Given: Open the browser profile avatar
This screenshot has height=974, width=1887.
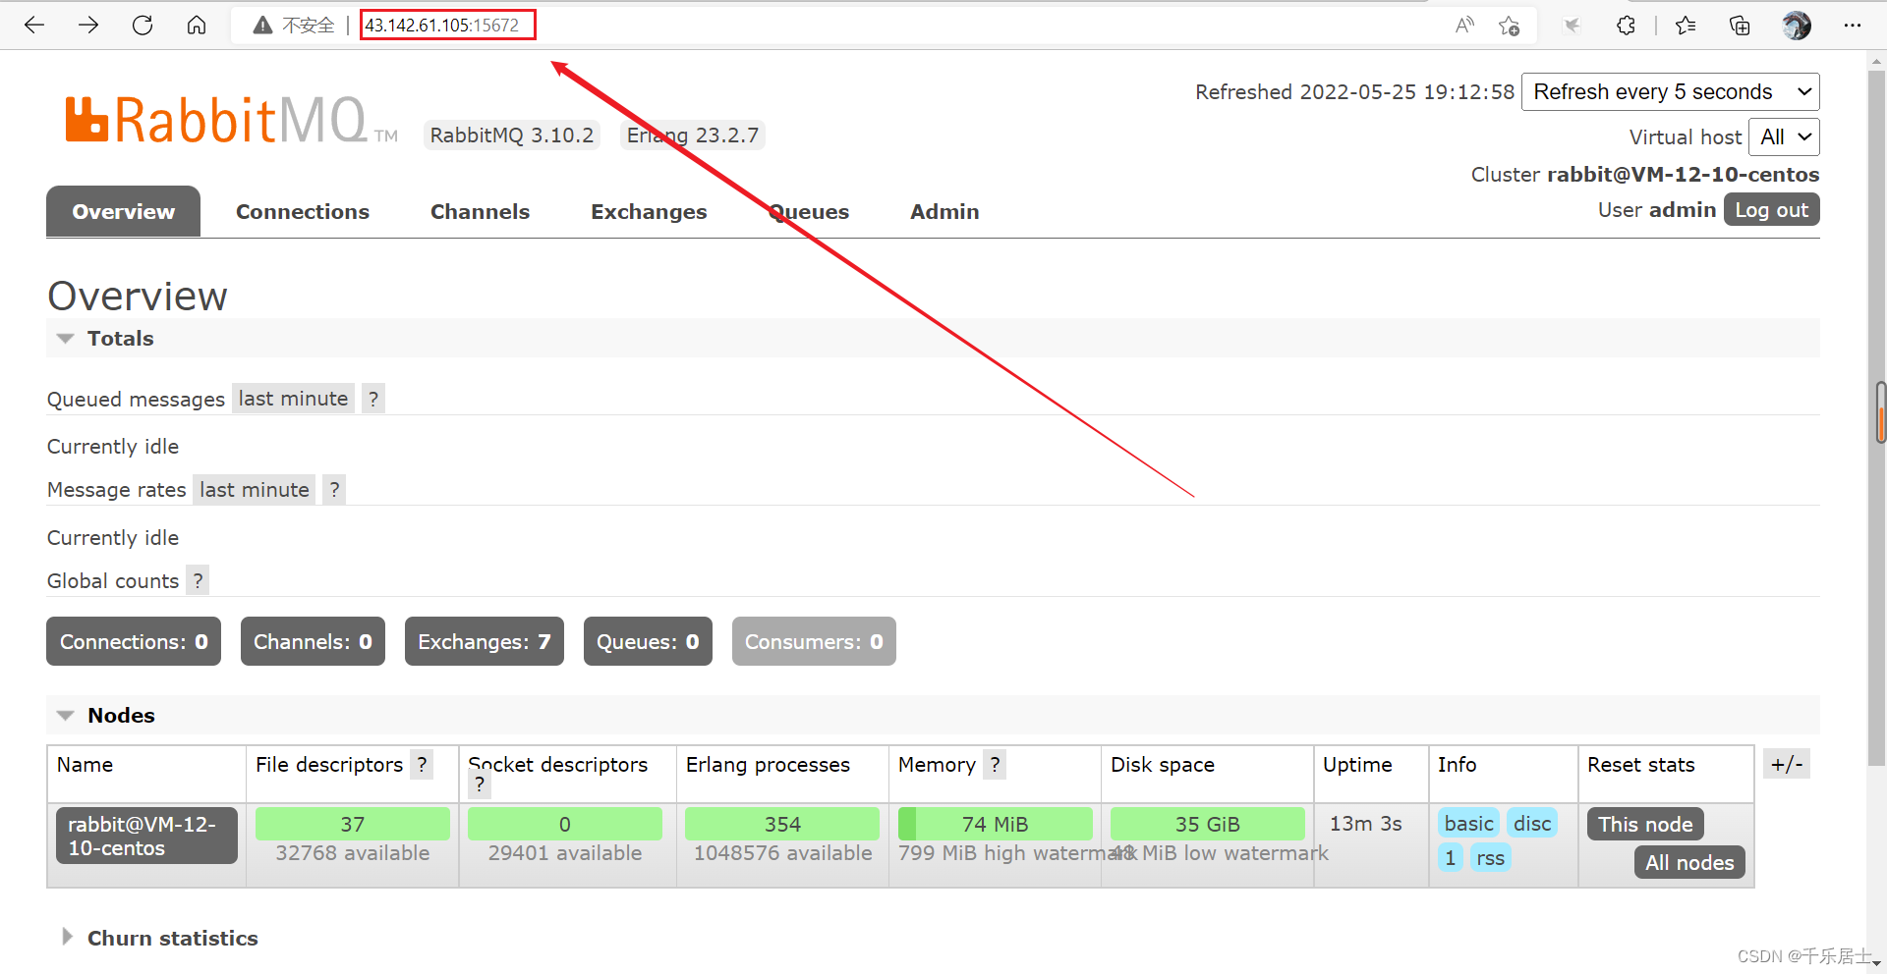Looking at the screenshot, I should coord(1797,26).
